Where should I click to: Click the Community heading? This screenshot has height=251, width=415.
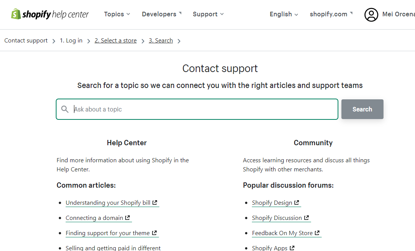(313, 143)
